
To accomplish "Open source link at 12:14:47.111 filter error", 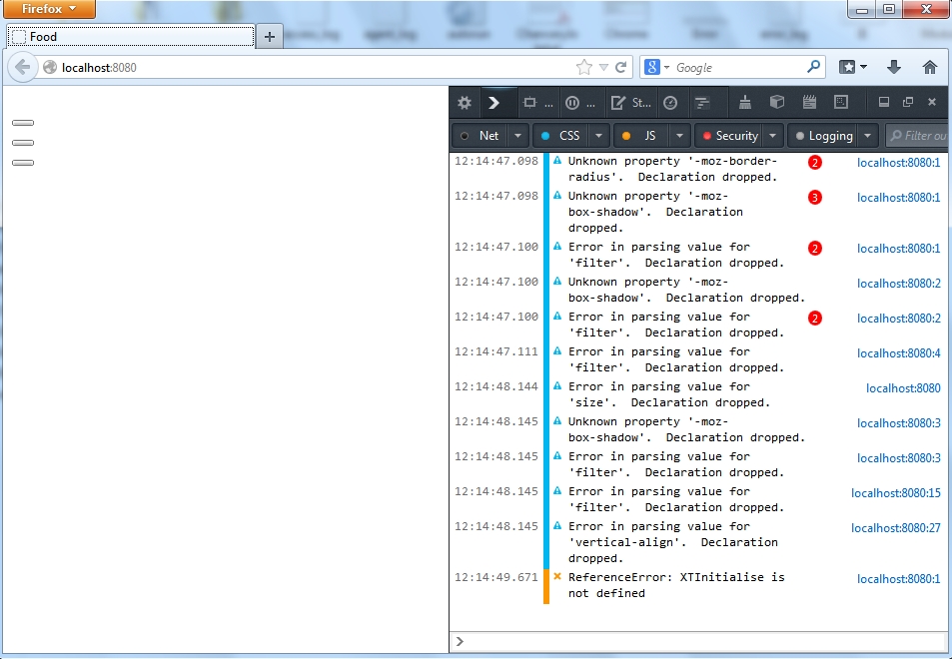I will 899,353.
